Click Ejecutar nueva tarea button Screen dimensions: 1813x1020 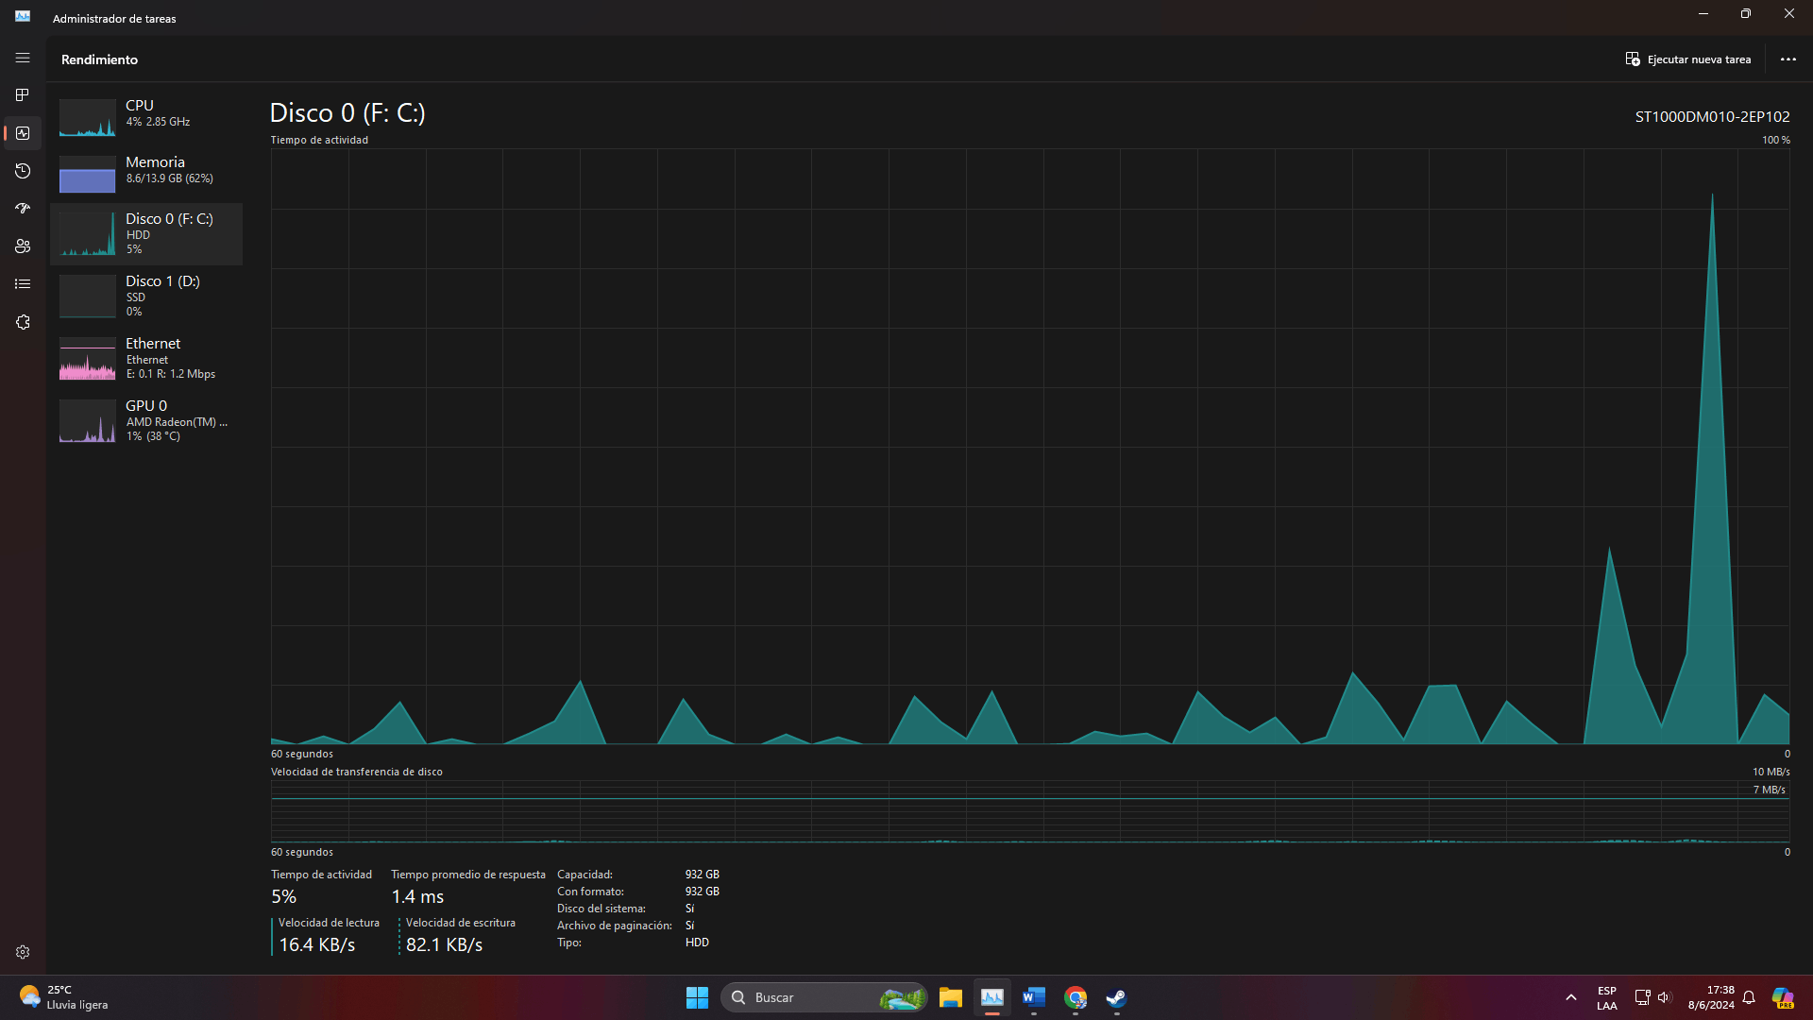[x=1687, y=59]
